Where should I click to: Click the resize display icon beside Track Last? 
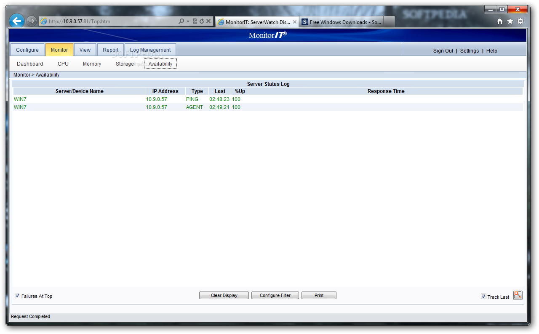point(518,295)
